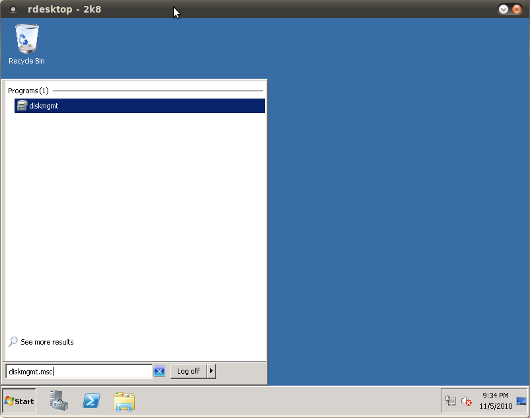
Task: Expand the arrow next to Log off
Action: point(211,371)
